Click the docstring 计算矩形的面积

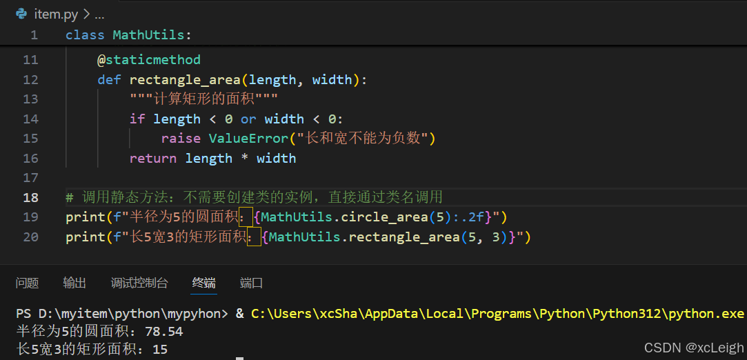click(x=204, y=99)
